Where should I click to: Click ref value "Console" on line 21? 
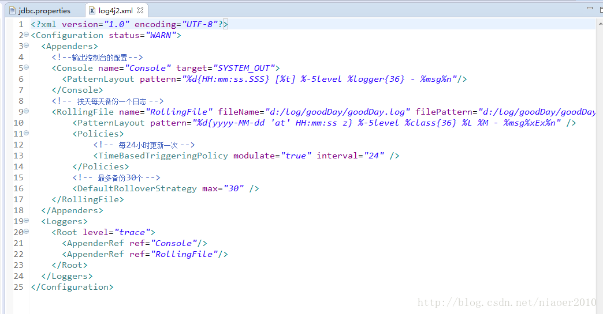coord(174,244)
